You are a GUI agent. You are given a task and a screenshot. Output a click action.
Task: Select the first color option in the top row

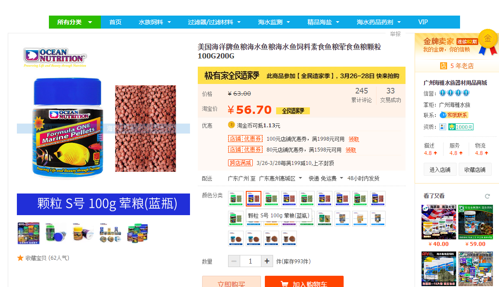[236, 199]
